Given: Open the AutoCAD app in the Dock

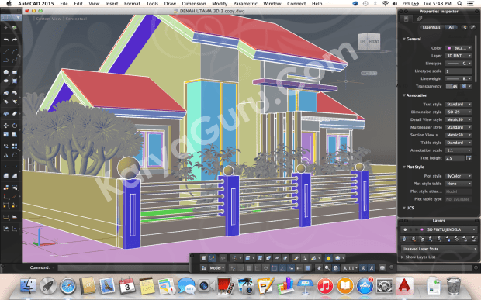Looking at the screenshot, I should [404, 286].
